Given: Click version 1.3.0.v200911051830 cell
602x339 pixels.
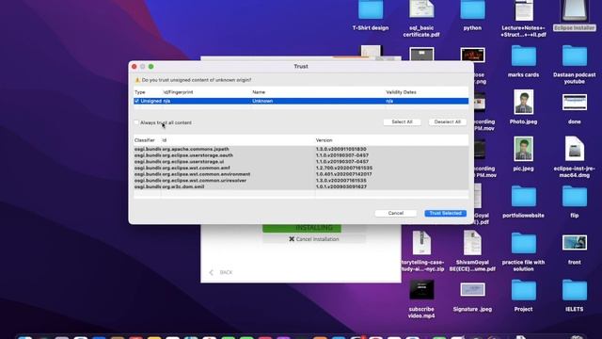Looking at the screenshot, I should pyautogui.click(x=341, y=149).
